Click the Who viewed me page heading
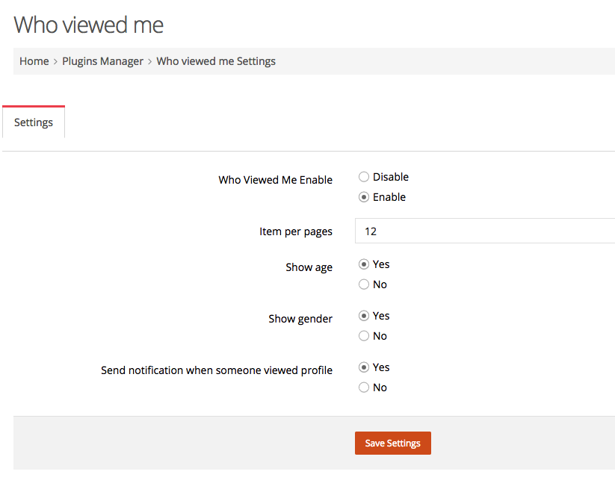Viewport: 615px width, 498px height. (89, 25)
